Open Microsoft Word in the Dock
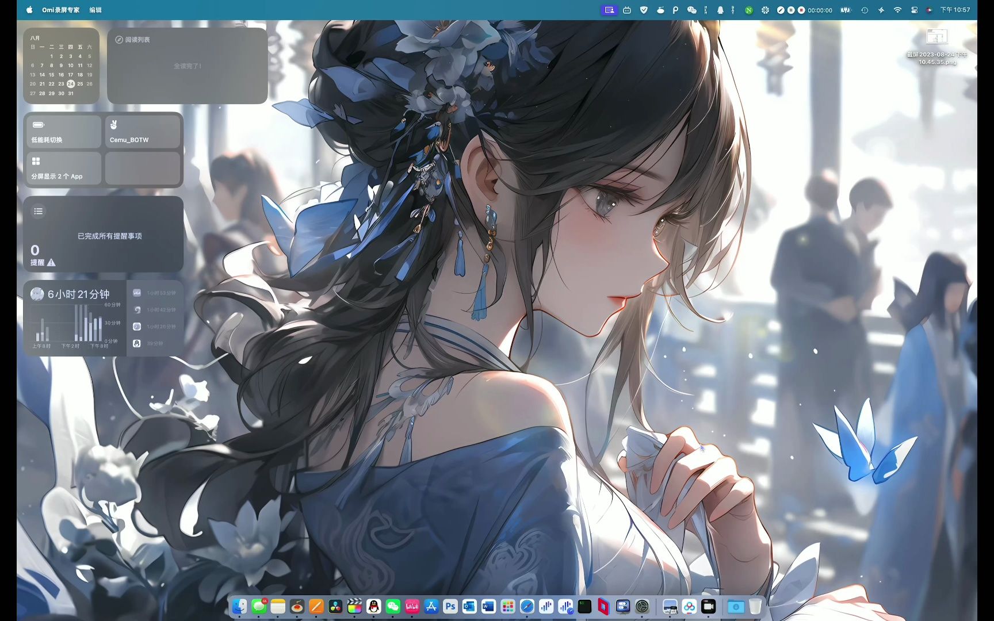Screen dimensions: 994x621 click(x=488, y=606)
